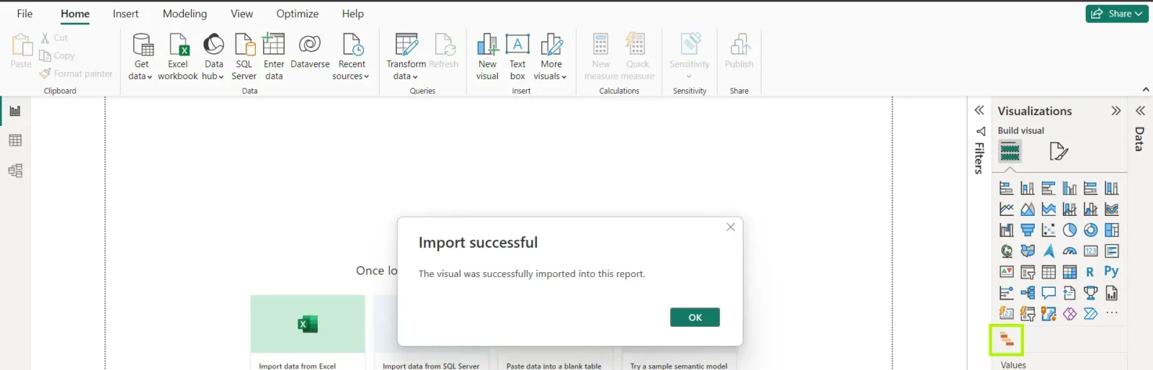Select the Card 123 visual
Viewport: 1153px width, 370px height.
[1090, 251]
